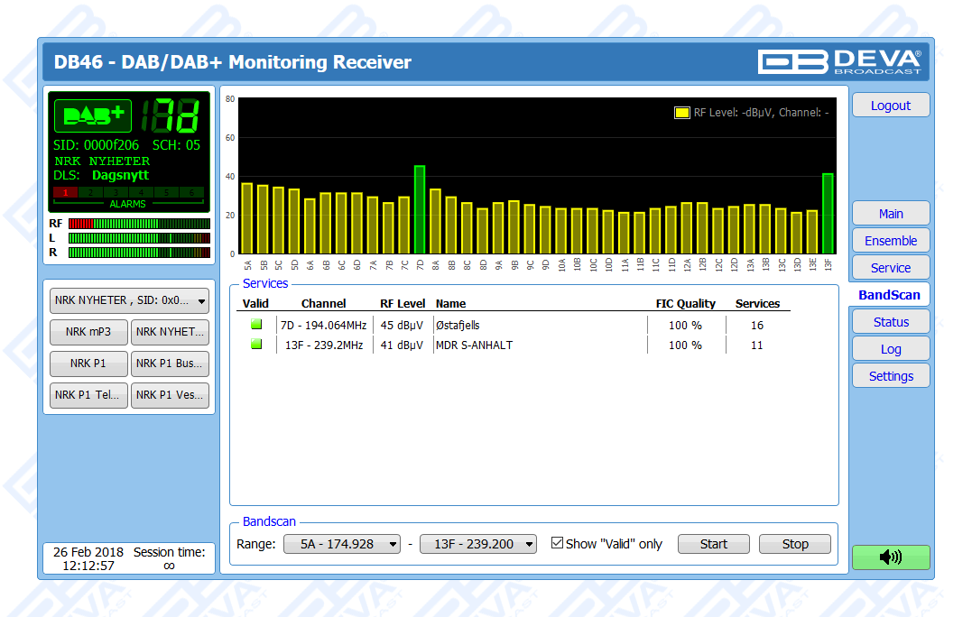Click green valid indicator for MDR S-ANHALT
Viewport: 972px width, 617px height.
point(256,345)
